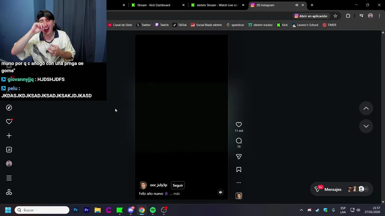Follow ooc_july3p with the Seguir button
This screenshot has width=385, height=216.
pos(178,185)
